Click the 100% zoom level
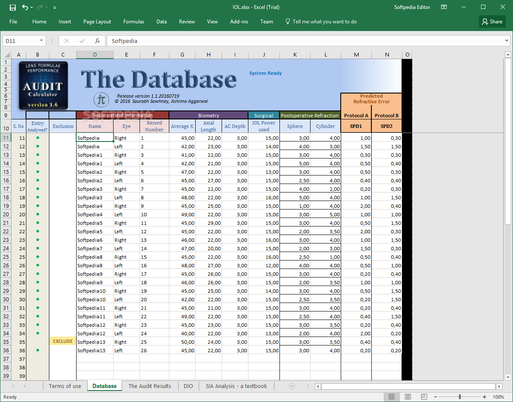The image size is (513, 402). [x=498, y=397]
